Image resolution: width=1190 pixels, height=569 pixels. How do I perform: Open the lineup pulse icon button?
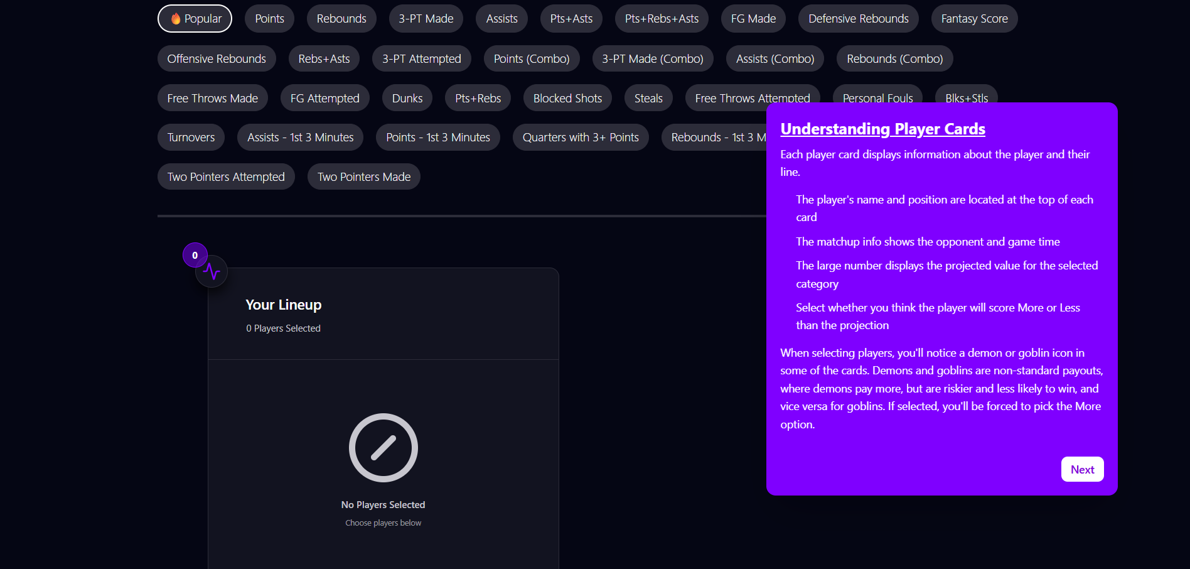click(212, 271)
